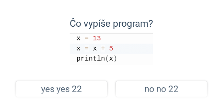This screenshot has height=111, width=223.
Task: Click the leading x of the line "x = x + 5"
Action: point(79,49)
